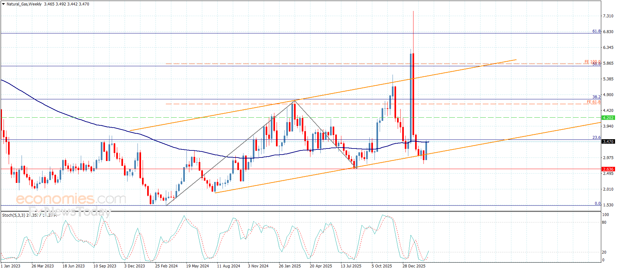617x270 pixels.
Task: Click the 100 level on stochastic axis
Action: click(605, 215)
